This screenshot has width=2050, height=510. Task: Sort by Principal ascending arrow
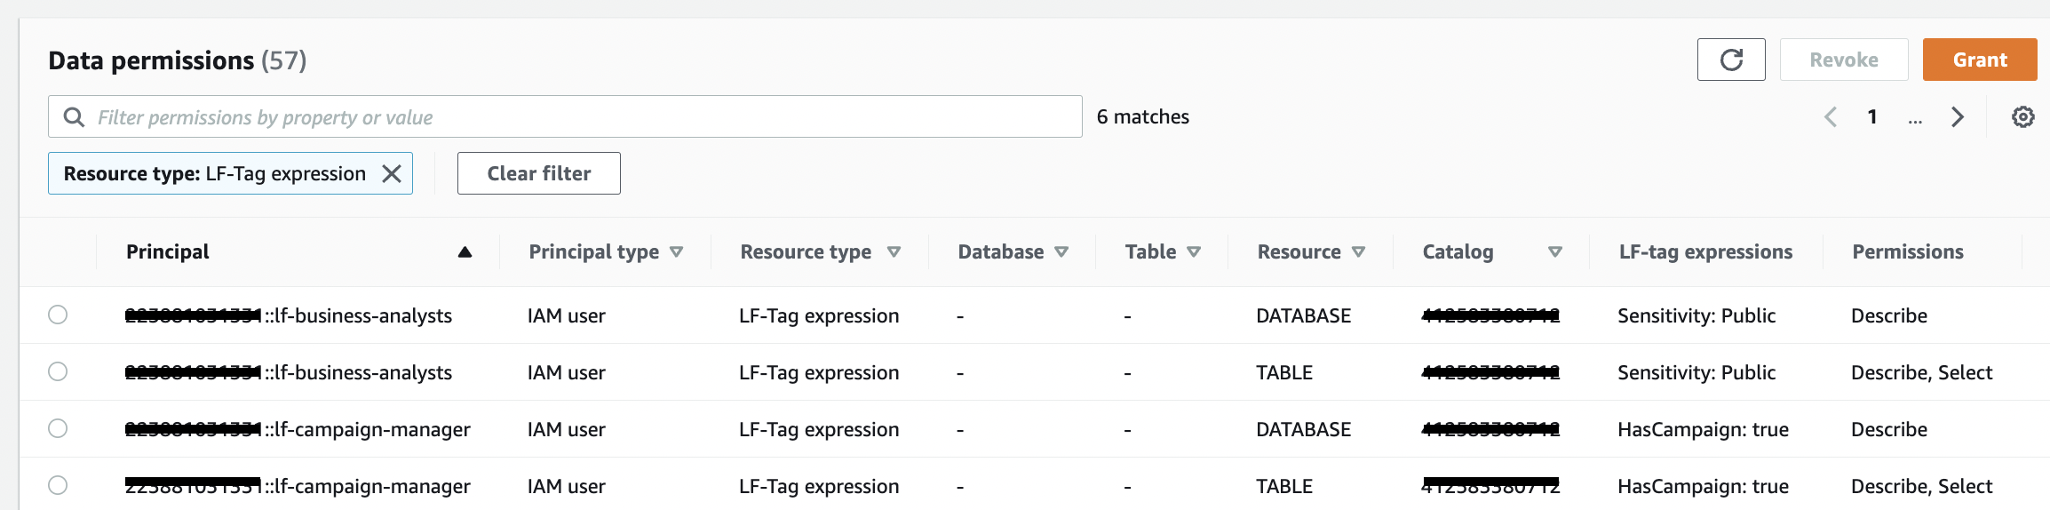click(465, 252)
